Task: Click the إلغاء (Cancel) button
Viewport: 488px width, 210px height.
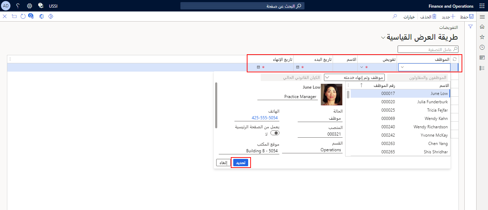Action: click(223, 163)
